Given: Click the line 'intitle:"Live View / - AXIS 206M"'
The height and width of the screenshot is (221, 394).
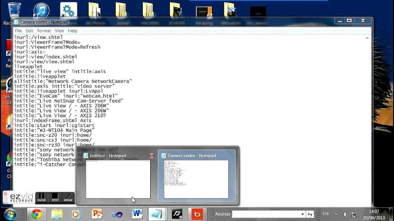Looking at the screenshot, I should pyautogui.click(x=61, y=106).
